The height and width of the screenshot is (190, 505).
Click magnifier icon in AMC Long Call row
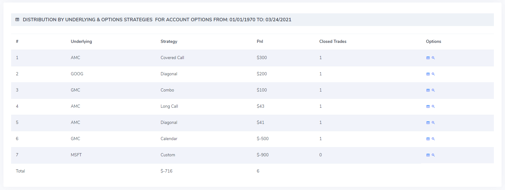(433, 106)
